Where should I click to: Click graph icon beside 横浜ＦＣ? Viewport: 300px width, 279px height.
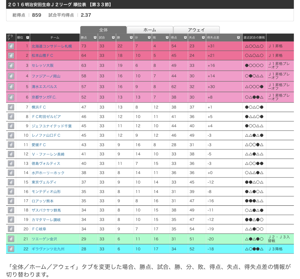pos(11,107)
